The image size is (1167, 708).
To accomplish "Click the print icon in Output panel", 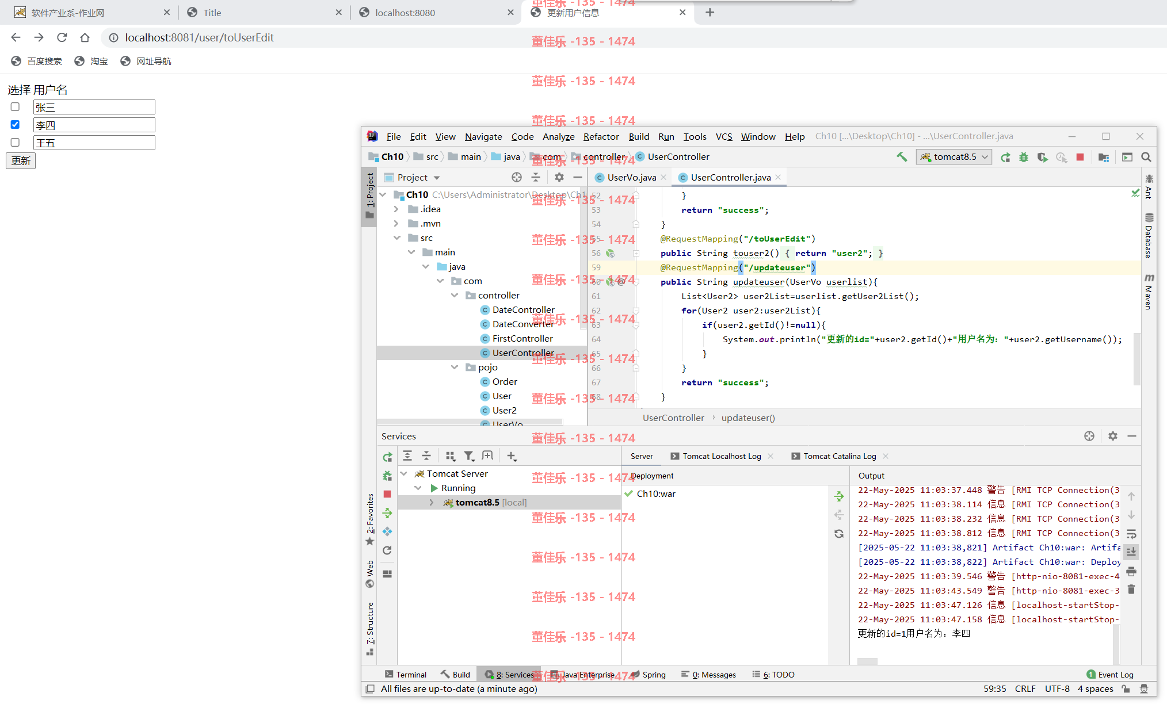I will tap(1131, 572).
